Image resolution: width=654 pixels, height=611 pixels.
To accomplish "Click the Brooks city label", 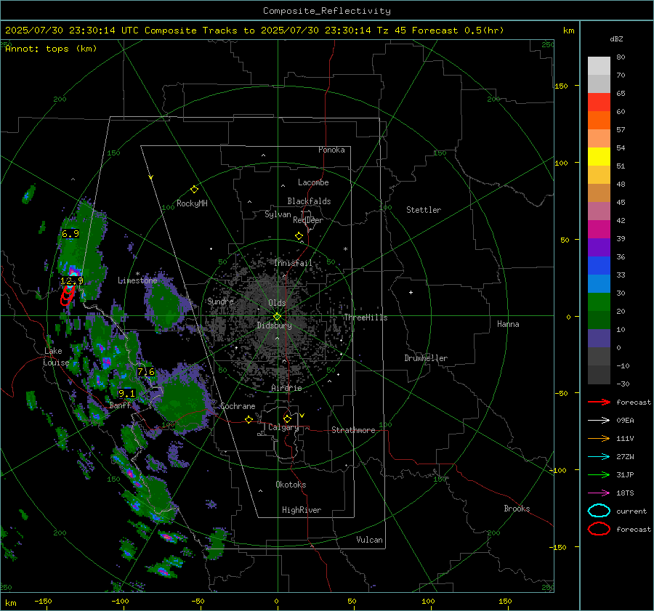I will click(517, 509).
